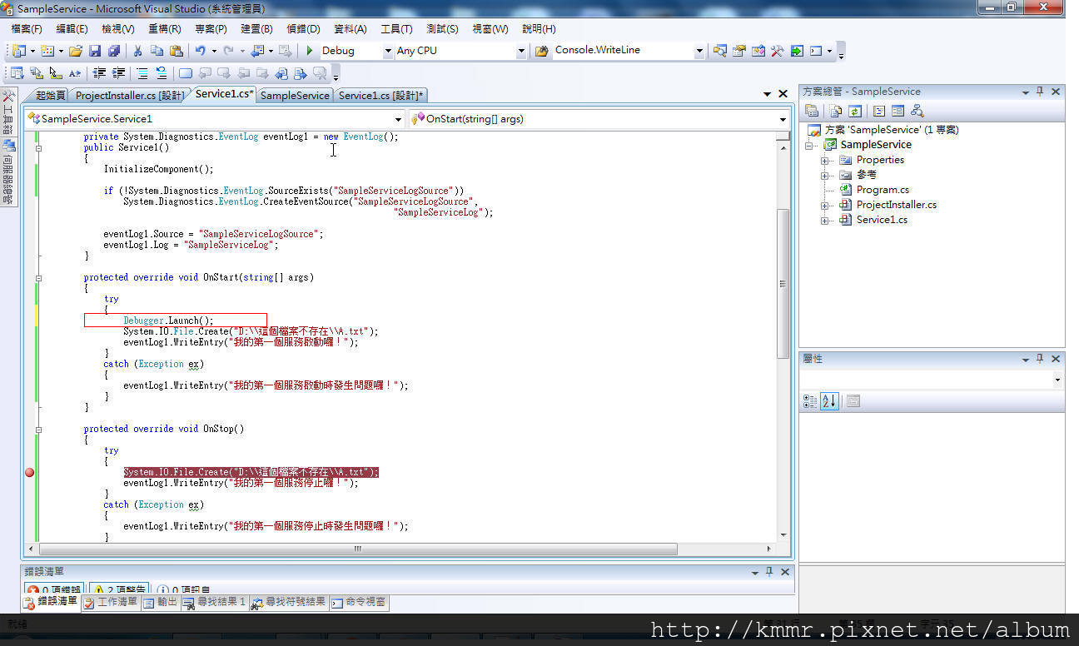Select Program.cs in Solution Explorer
The image size is (1079, 646).
(x=883, y=190)
